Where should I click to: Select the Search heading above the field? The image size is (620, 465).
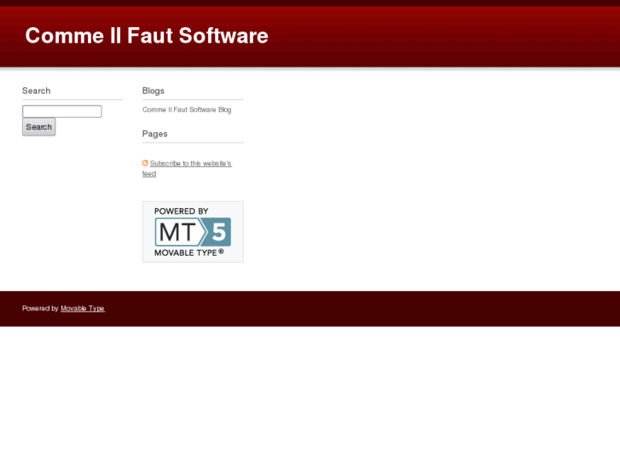point(37,90)
